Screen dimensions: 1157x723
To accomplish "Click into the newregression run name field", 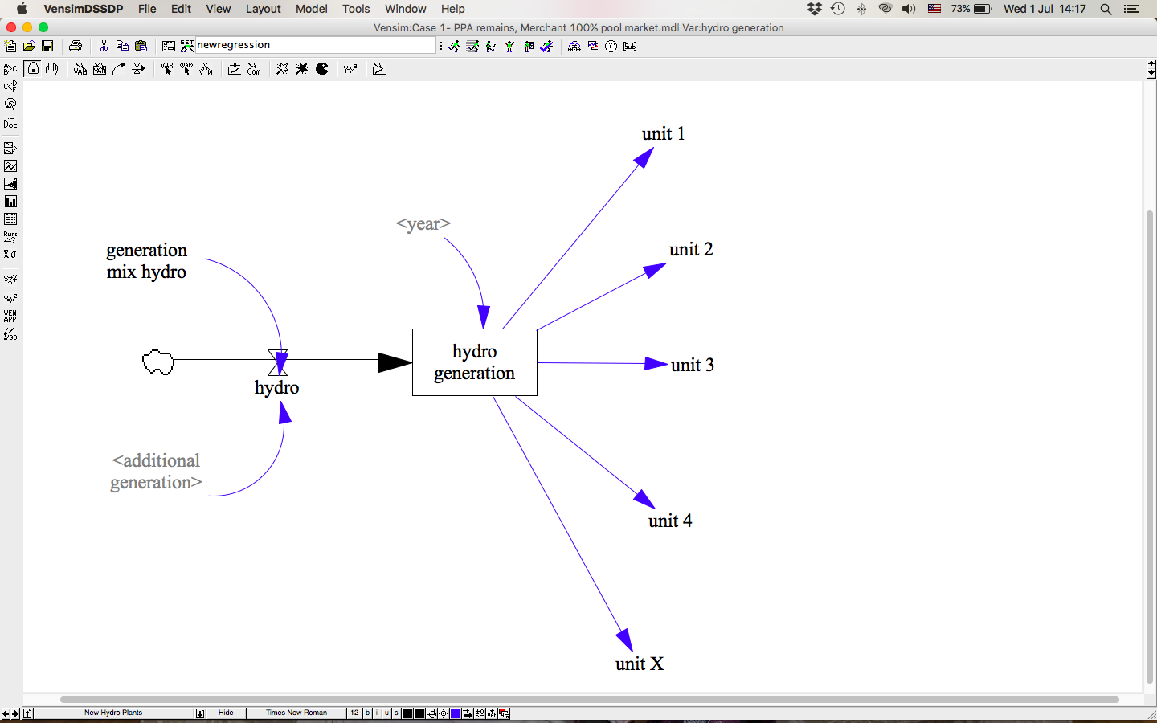I will pos(315,45).
